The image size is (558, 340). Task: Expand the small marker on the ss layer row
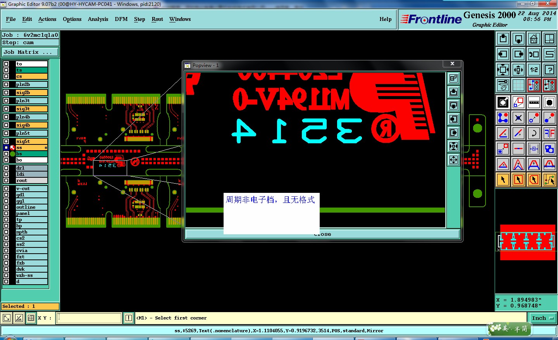click(x=46, y=148)
